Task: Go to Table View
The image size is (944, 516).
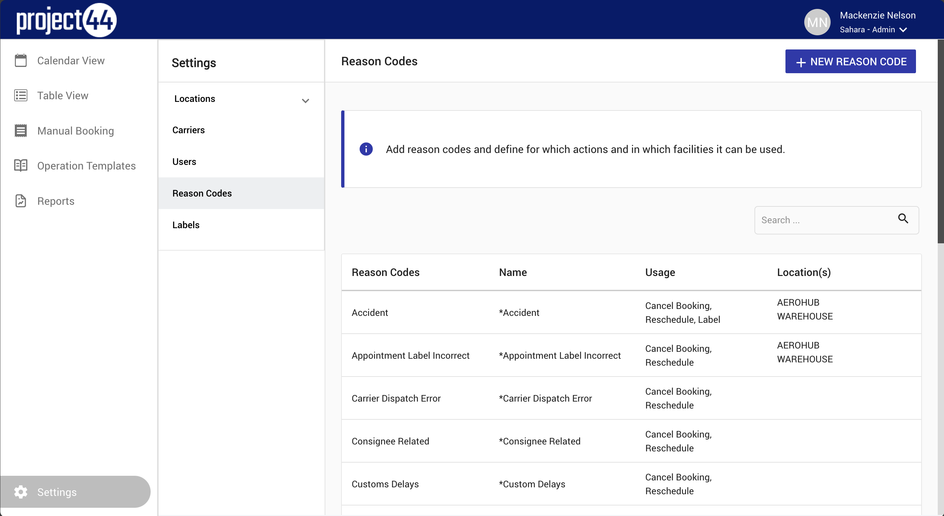Action: (63, 95)
